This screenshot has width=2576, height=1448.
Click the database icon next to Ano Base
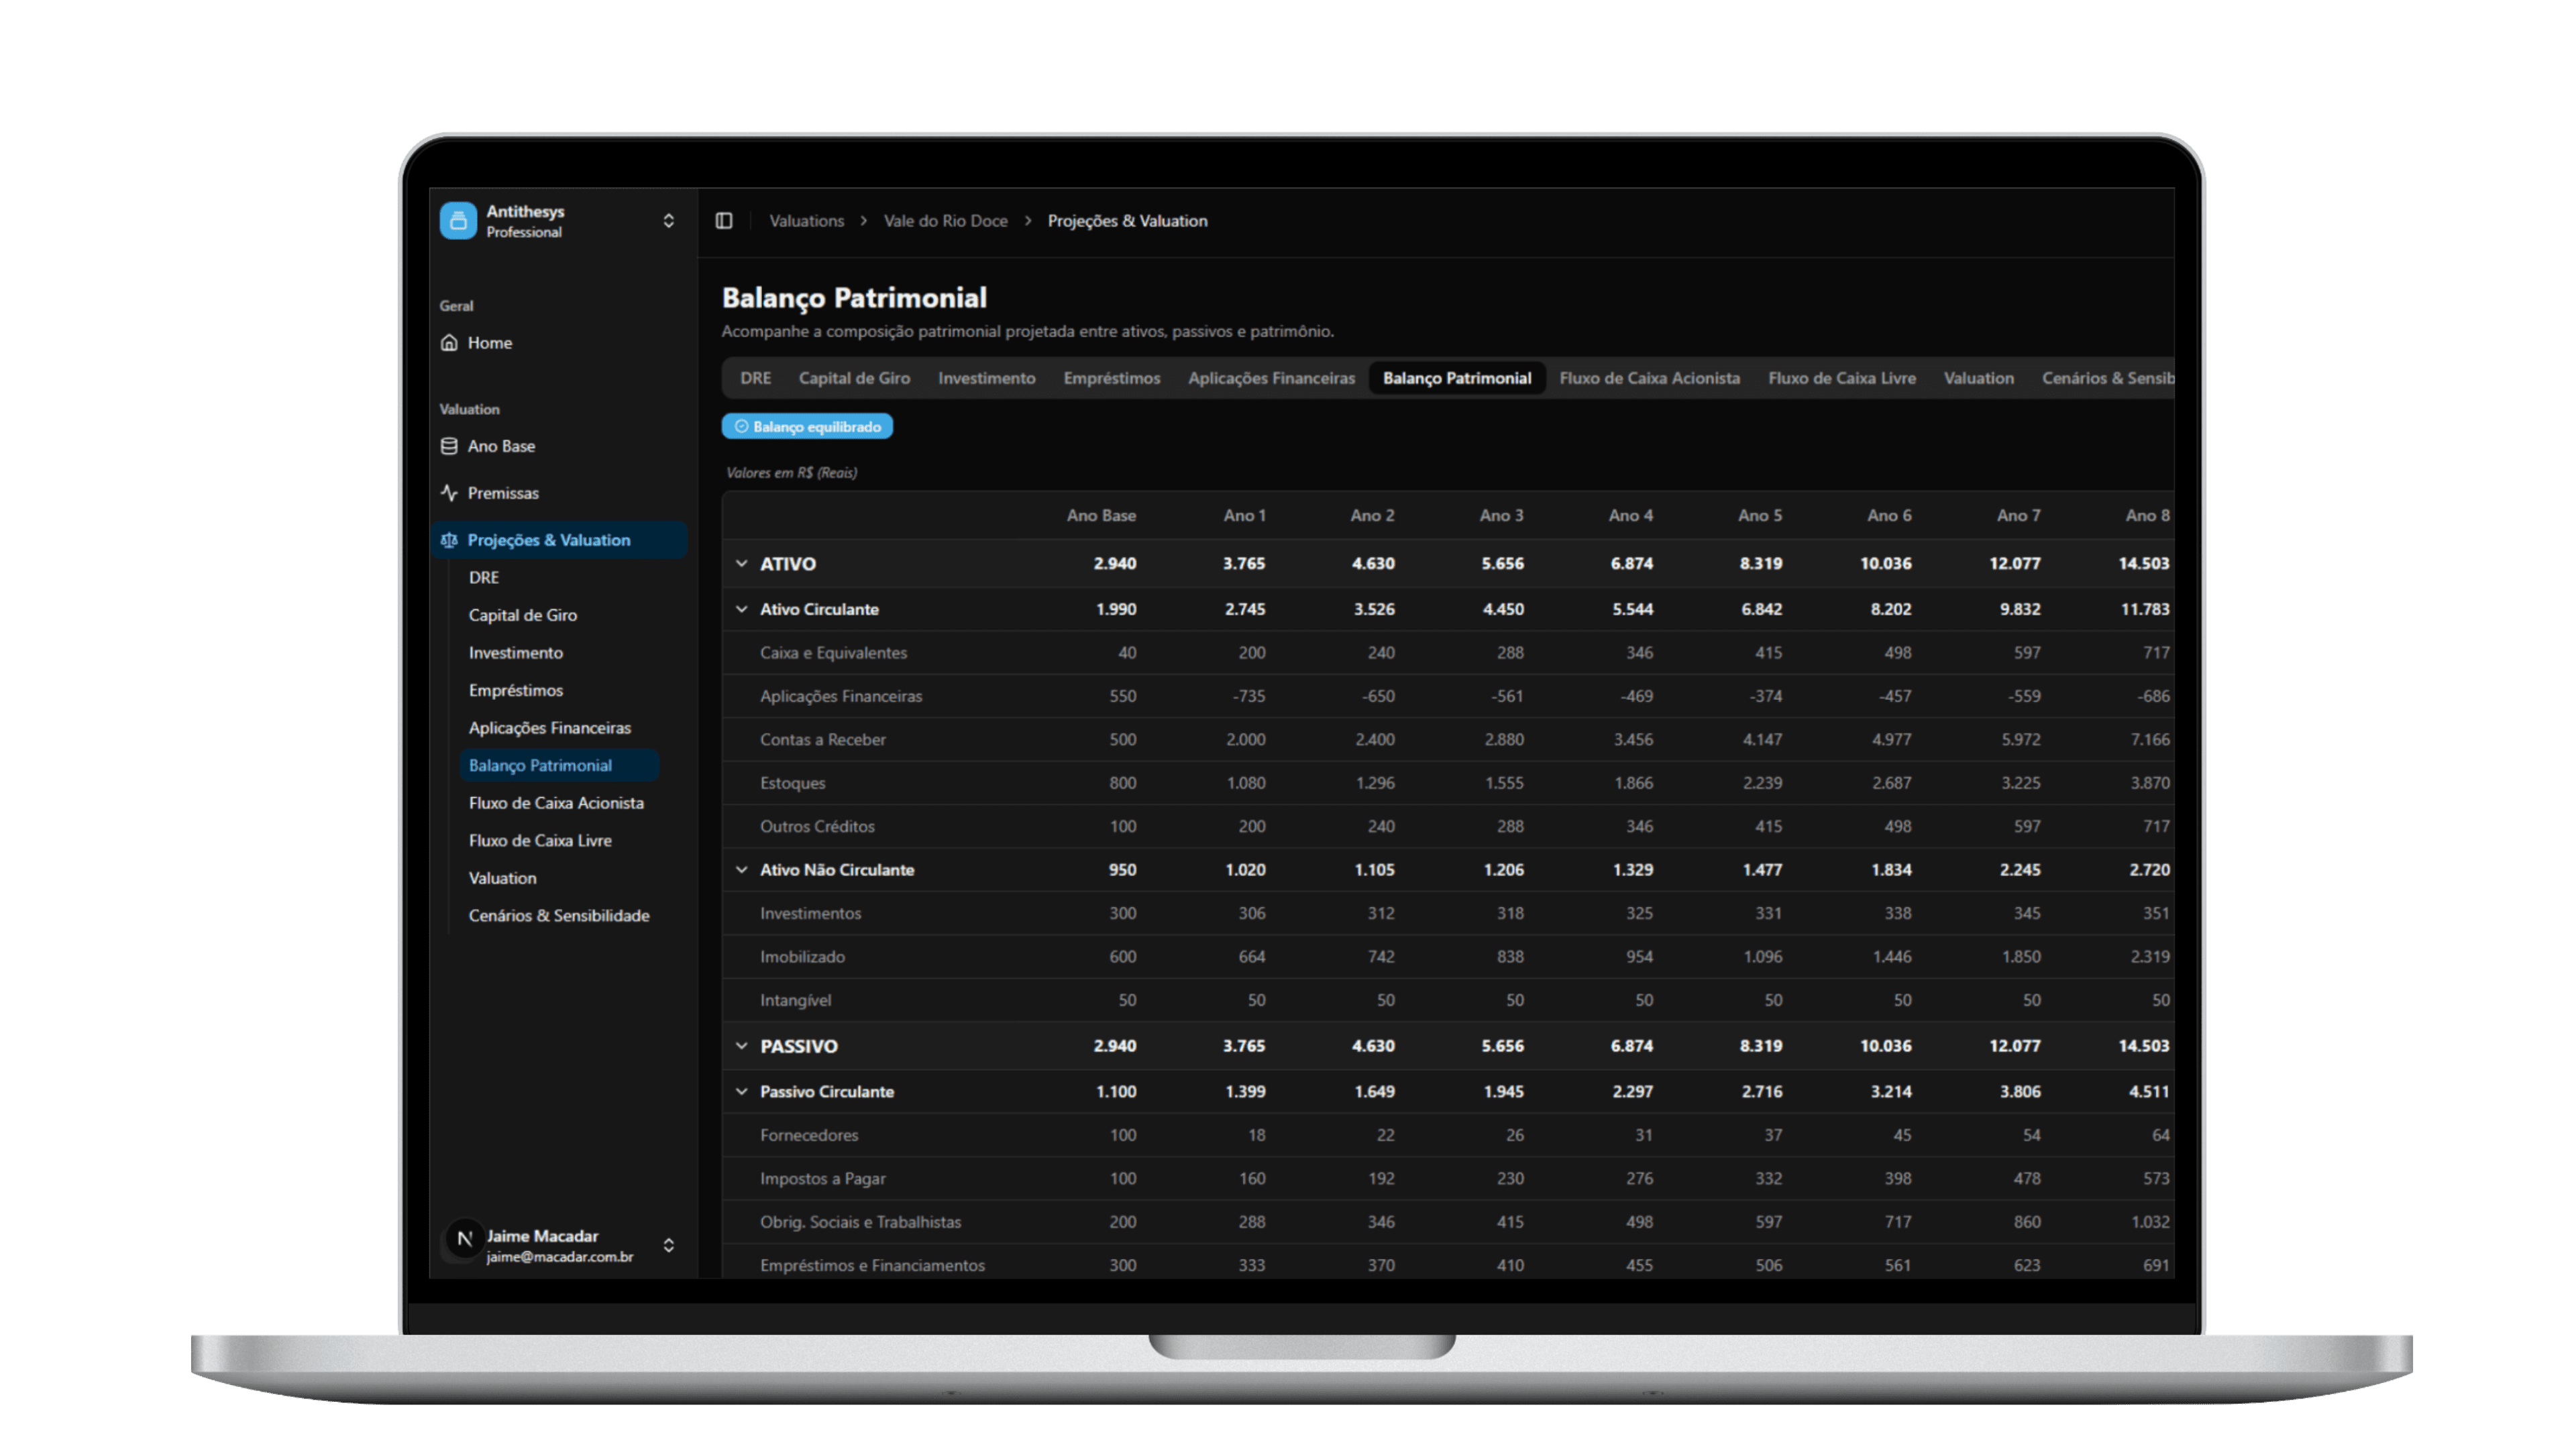tap(450, 446)
